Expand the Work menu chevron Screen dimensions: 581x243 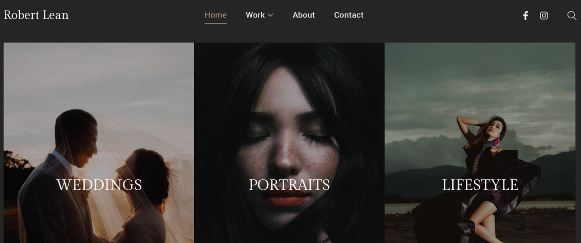(x=271, y=15)
